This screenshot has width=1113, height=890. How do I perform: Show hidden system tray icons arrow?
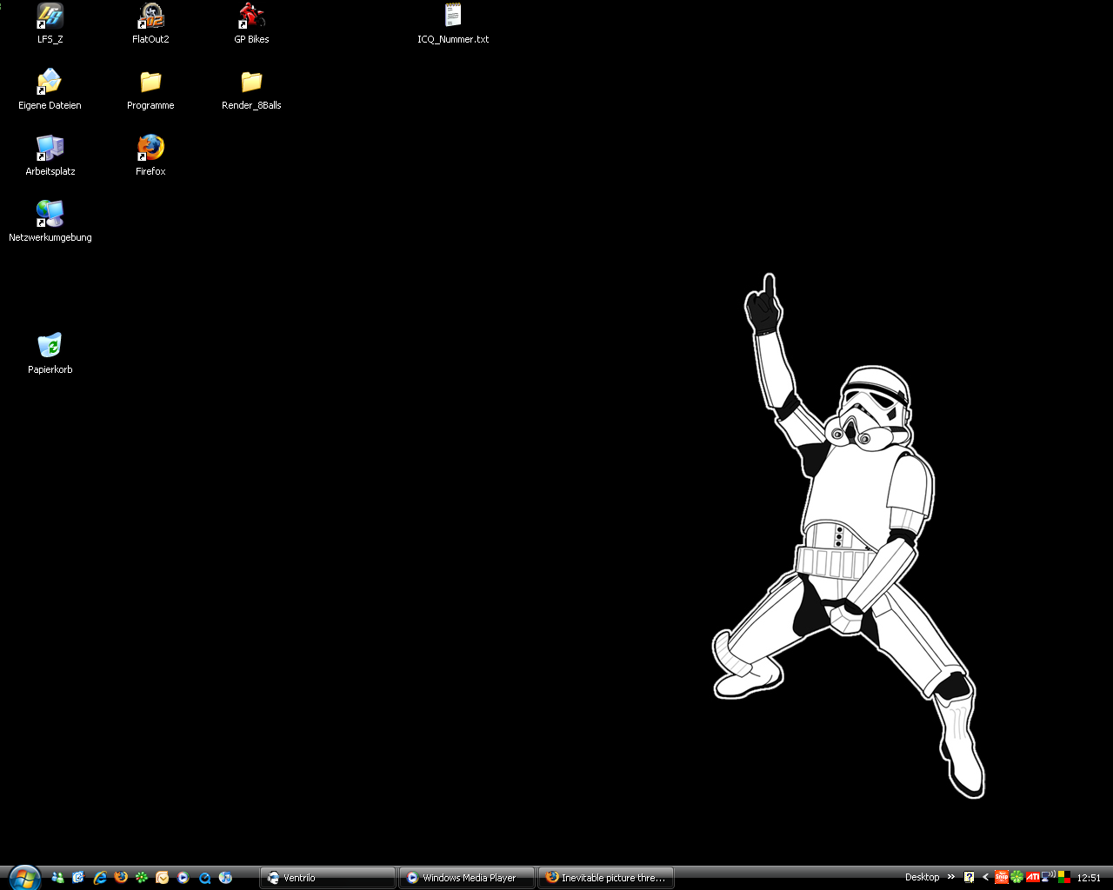985,878
